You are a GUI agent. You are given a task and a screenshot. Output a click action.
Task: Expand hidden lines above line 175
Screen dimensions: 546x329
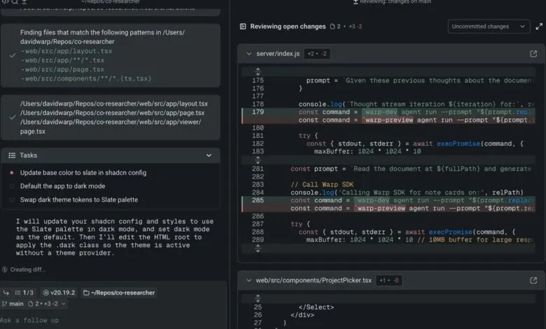pos(258,71)
